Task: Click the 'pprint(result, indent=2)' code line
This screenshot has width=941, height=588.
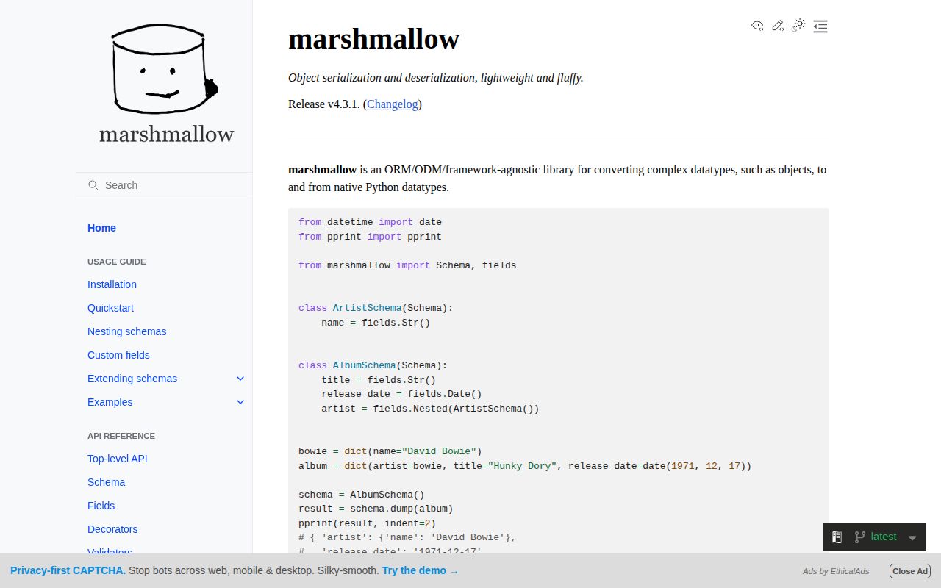Action: pos(367,523)
